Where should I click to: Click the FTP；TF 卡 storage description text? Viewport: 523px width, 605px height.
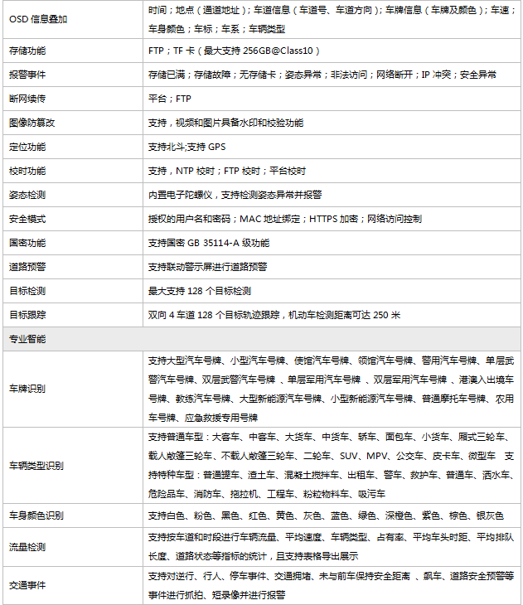(234, 51)
